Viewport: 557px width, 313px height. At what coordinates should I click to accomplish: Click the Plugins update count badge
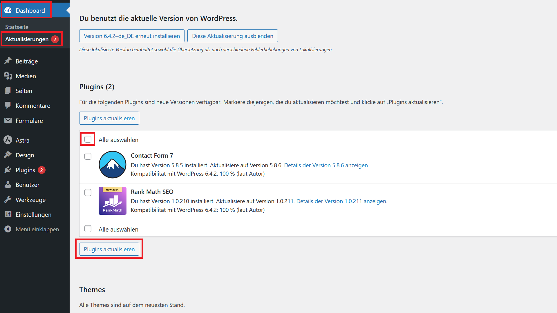point(41,170)
